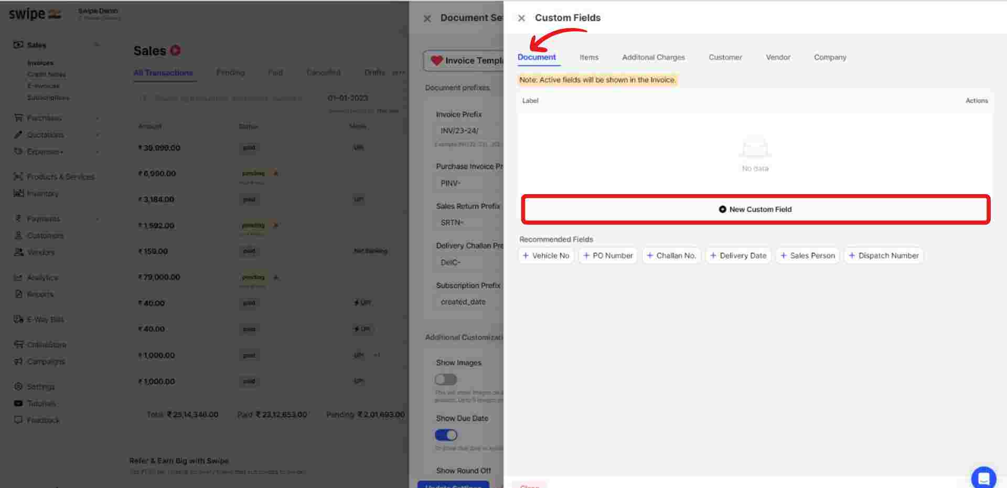Open the Additional Charges tab

[653, 57]
